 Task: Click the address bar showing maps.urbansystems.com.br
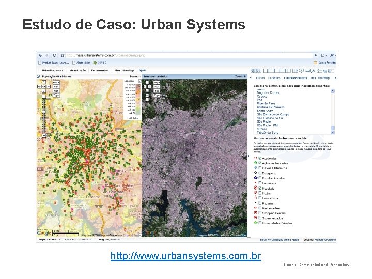[x=189, y=55]
